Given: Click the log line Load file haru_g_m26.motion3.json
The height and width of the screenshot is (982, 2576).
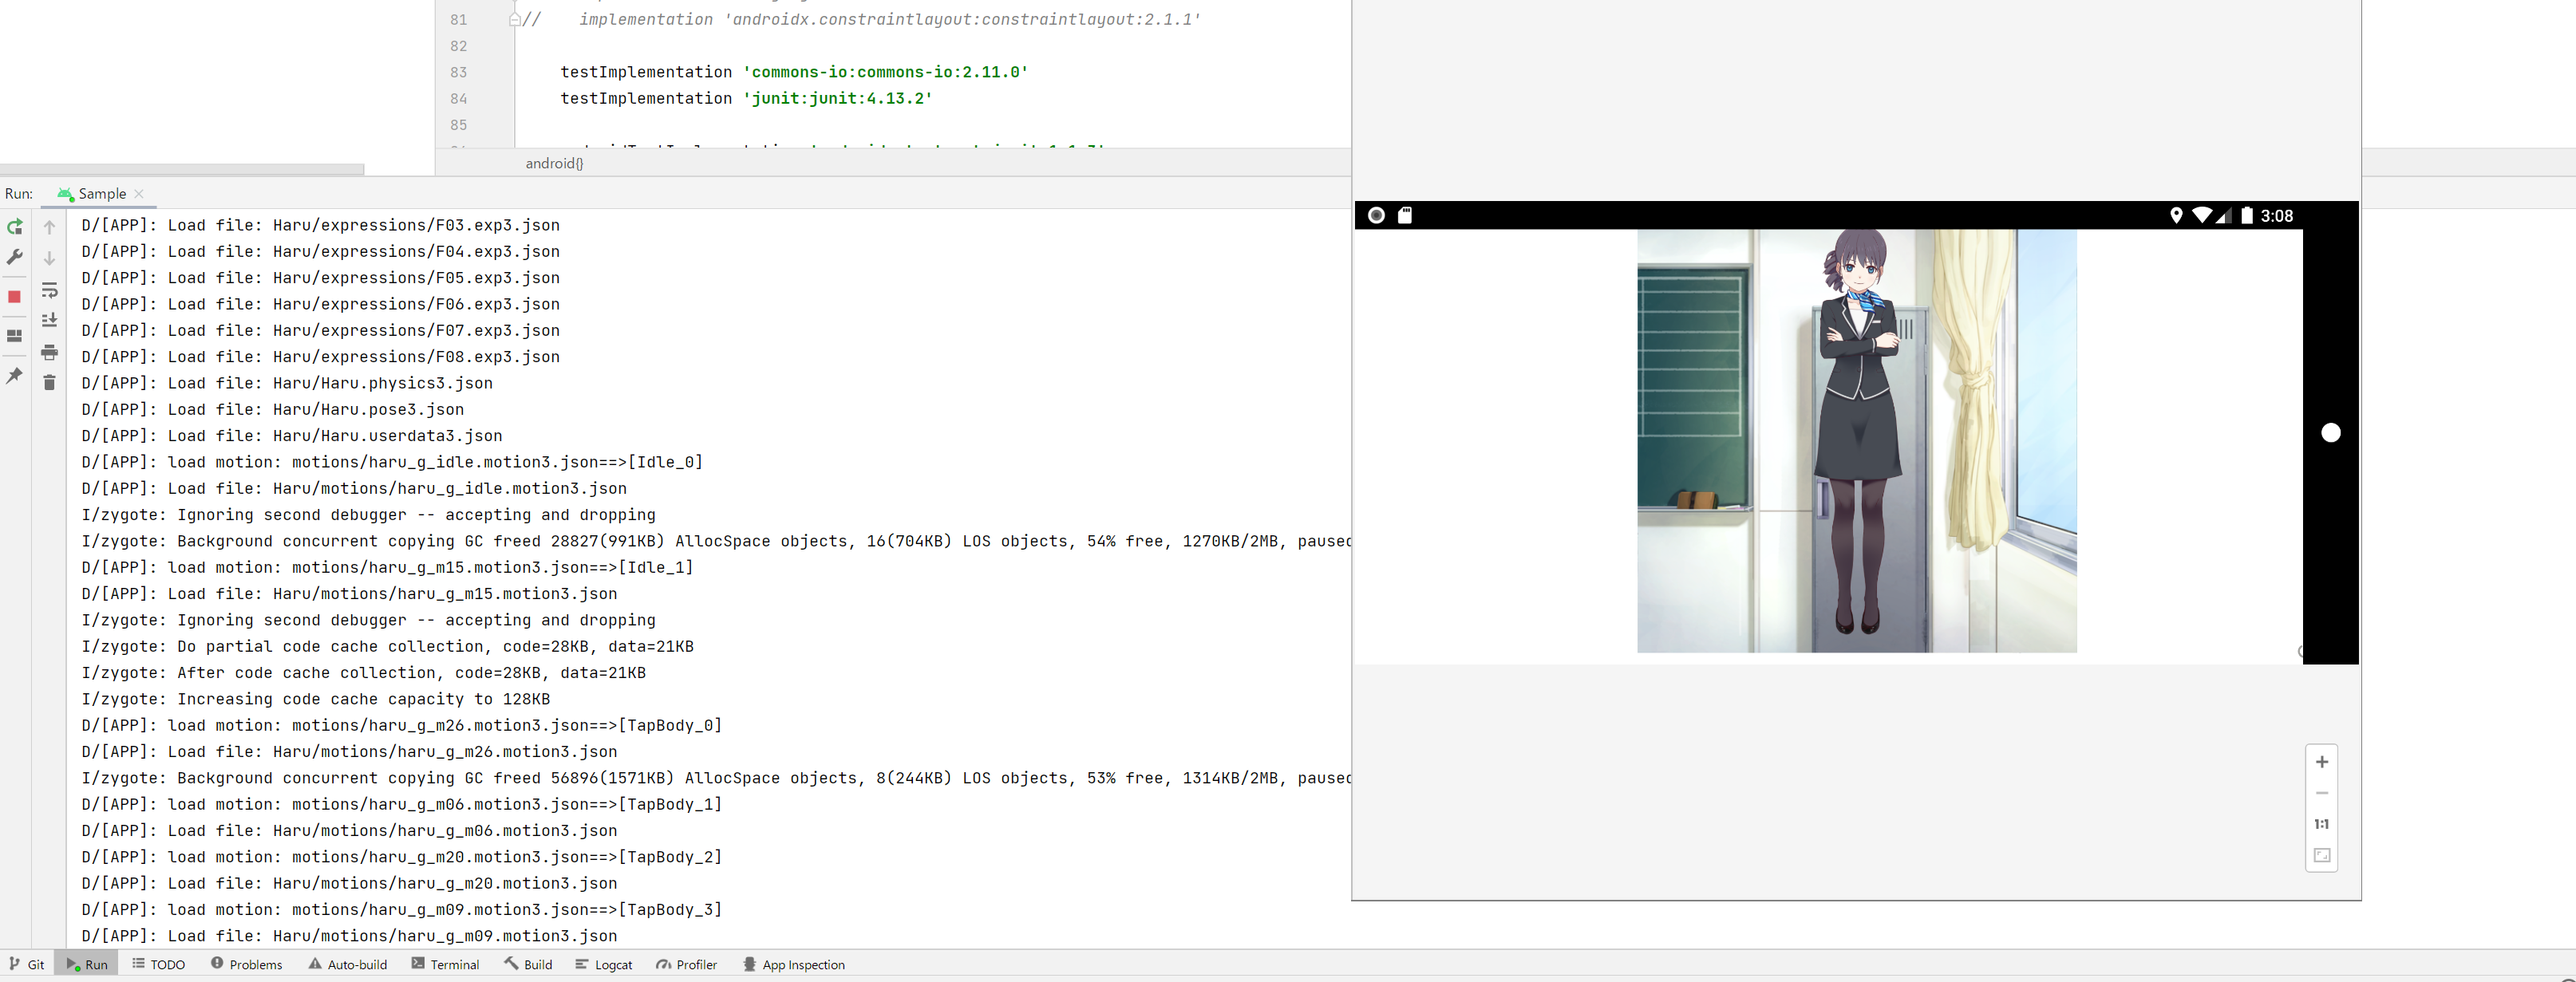Looking at the screenshot, I should (349, 752).
